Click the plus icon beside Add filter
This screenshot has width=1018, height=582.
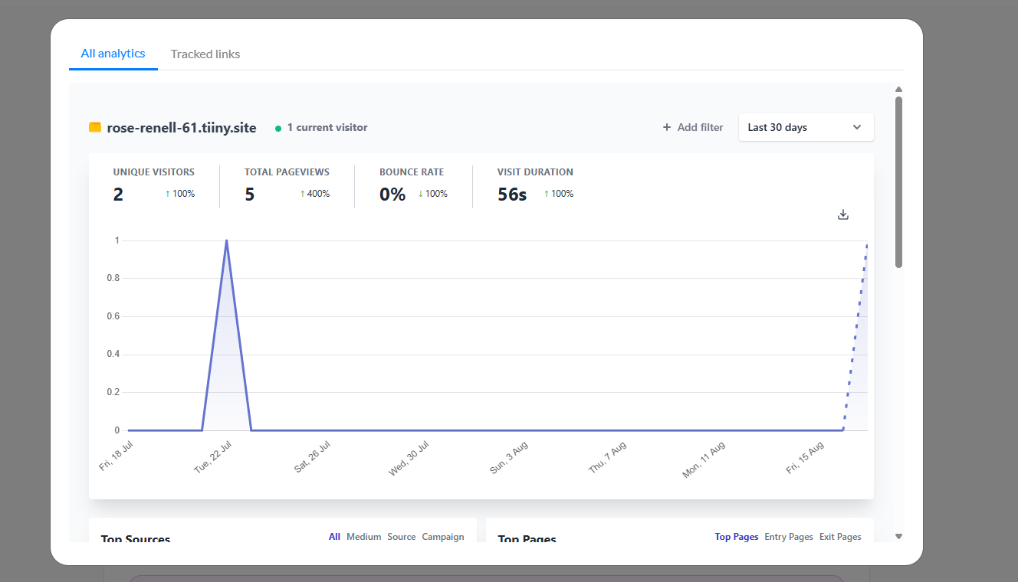coord(667,128)
